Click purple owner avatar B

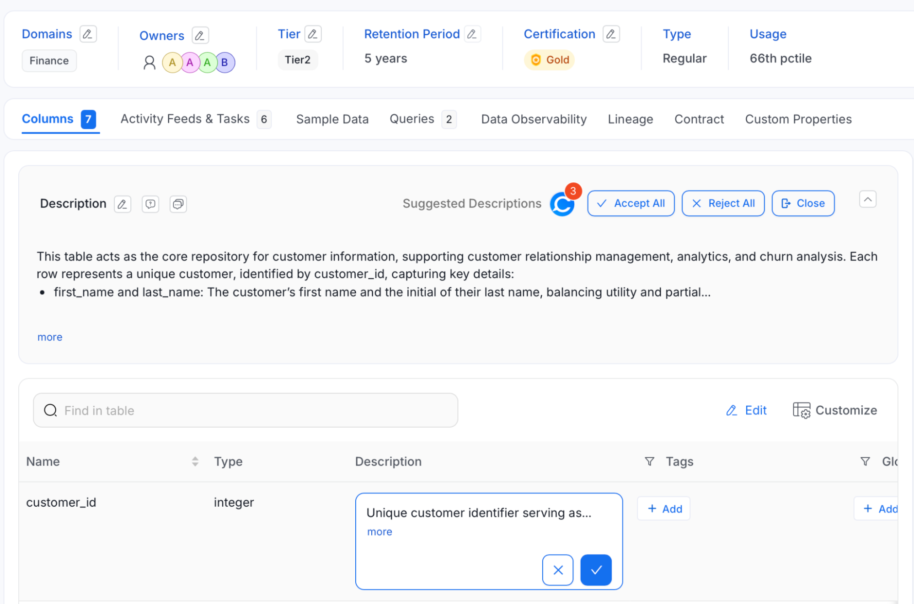(x=224, y=63)
